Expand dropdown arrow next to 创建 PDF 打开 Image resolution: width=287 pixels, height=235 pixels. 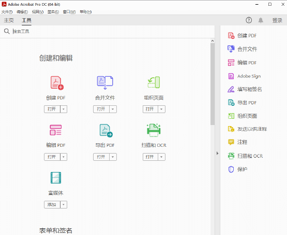(x=64, y=109)
